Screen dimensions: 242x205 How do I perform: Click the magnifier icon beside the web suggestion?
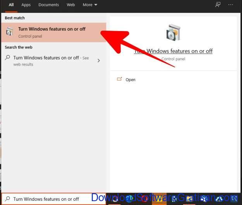[7, 57]
